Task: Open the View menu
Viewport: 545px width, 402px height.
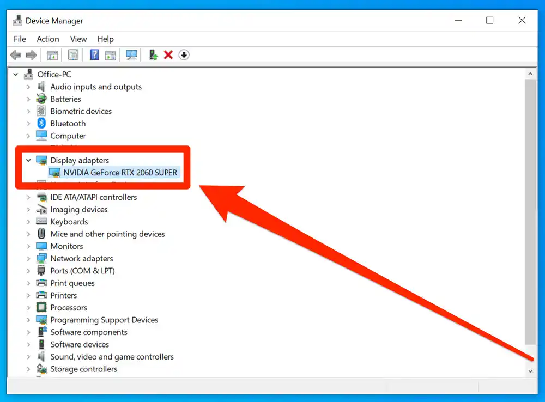Action: [x=78, y=39]
